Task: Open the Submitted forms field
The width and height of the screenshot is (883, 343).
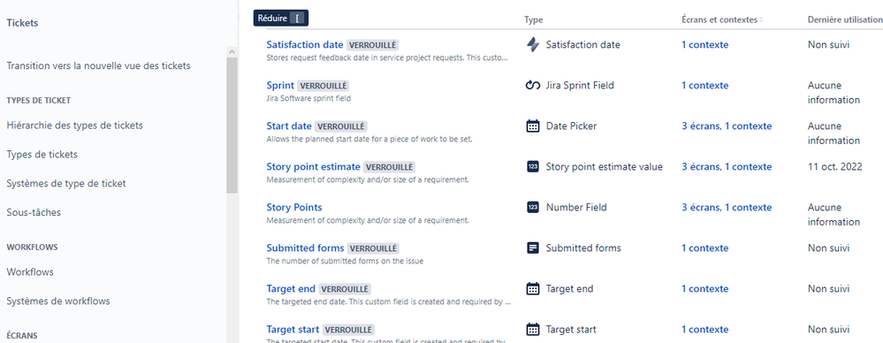Action: 305,248
